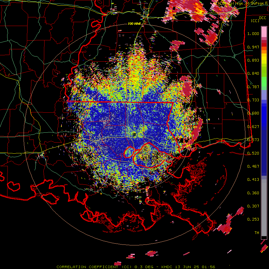Click the 0.360 legend value
Image resolution: width=269 pixels, height=269 pixels.
tap(253, 193)
